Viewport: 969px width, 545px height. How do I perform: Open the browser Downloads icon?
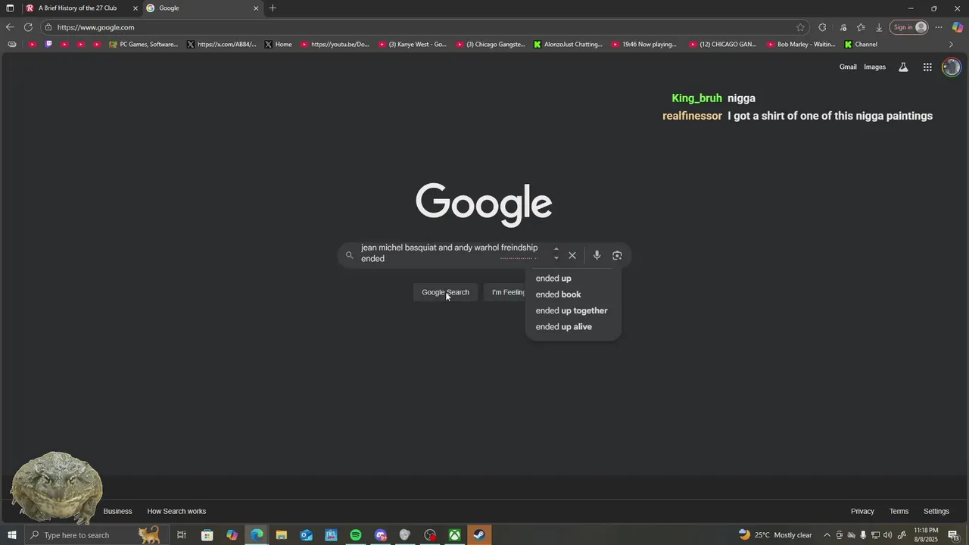pos(879,27)
